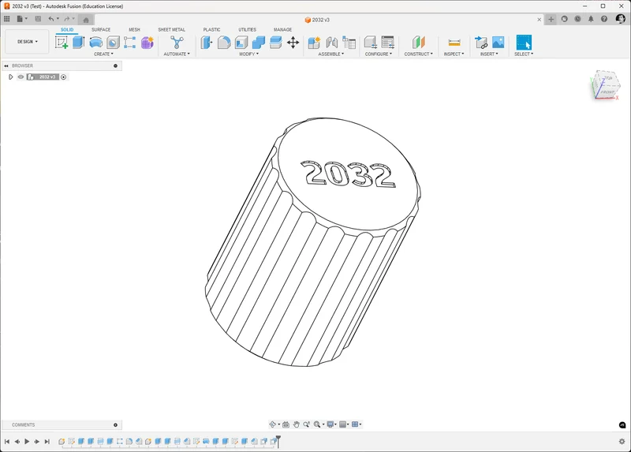The width and height of the screenshot is (631, 452).
Task: Open the MODIFY dropdown menu
Action: coord(248,54)
